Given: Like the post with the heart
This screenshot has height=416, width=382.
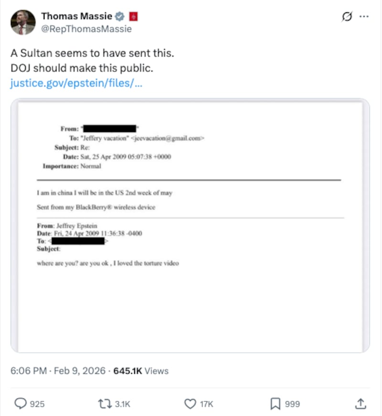Looking at the screenshot, I should tap(190, 404).
